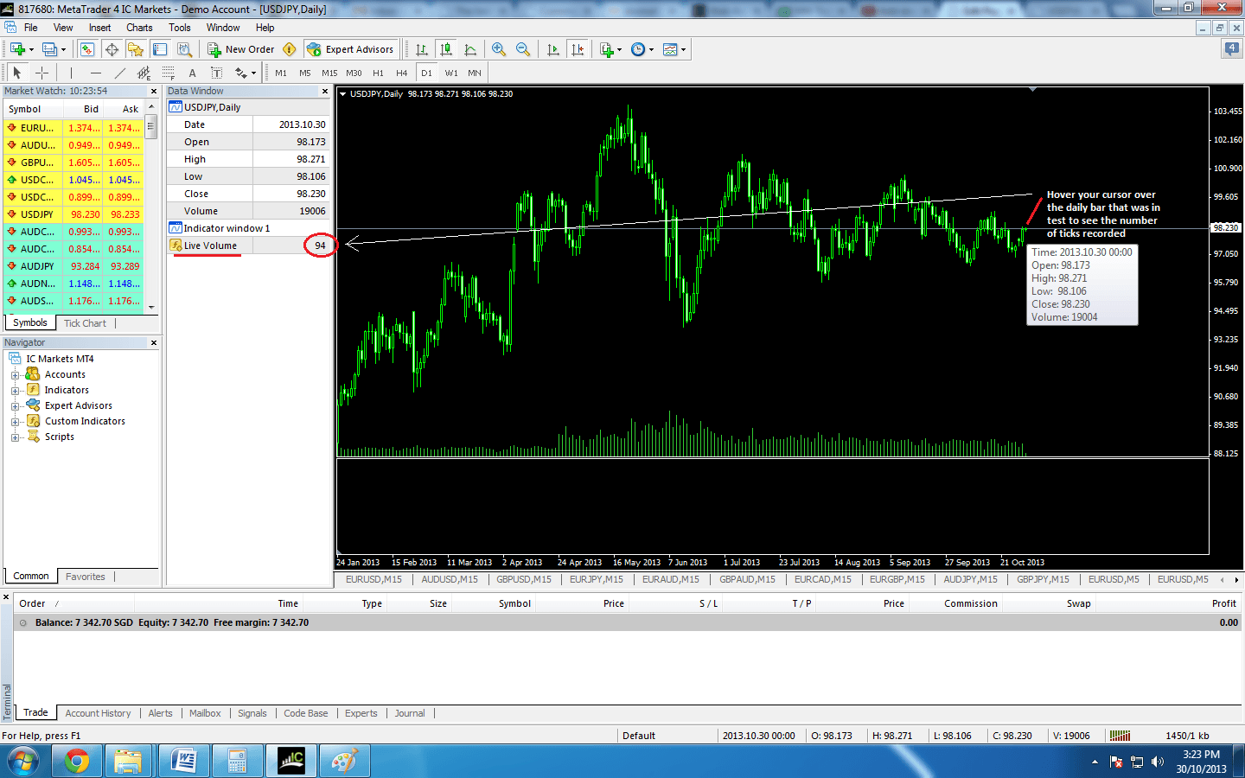1245x778 pixels.
Task: Toggle the Market Watch panel
Action: tap(87, 49)
